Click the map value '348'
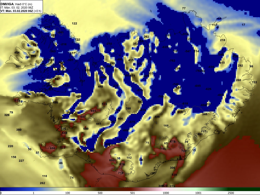Screen dimensions: 260x195 [205, 114]
